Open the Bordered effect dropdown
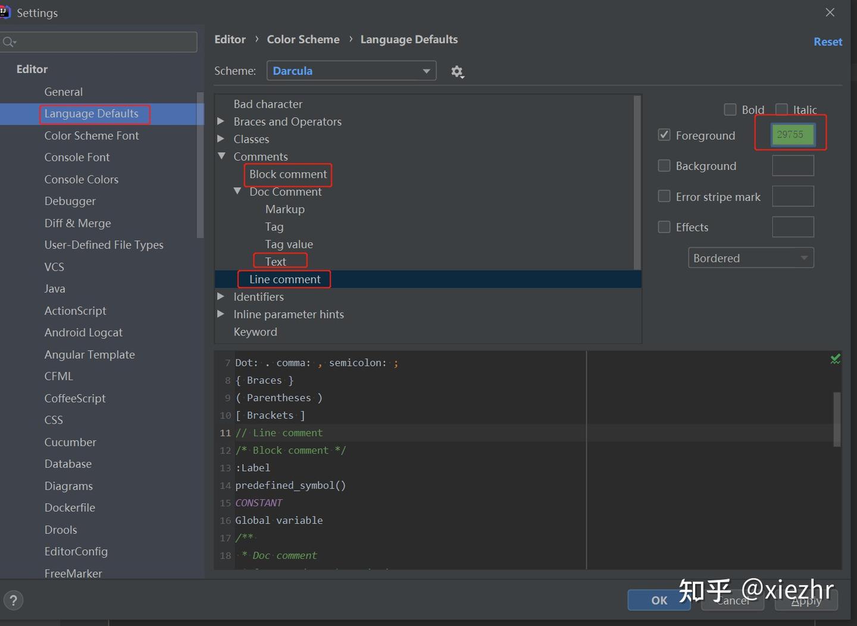Screen dimensions: 857x626 [x=750, y=258]
